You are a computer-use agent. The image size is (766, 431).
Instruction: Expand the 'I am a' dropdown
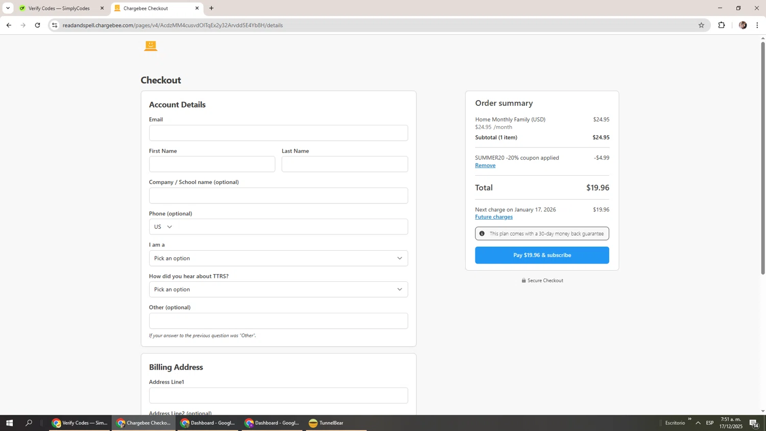278,258
